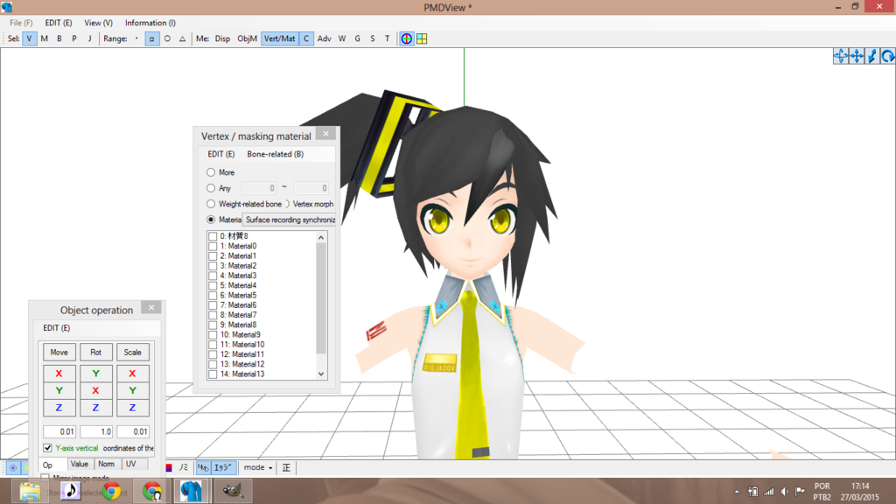Toggle M selection mode in toolbar
Image resolution: width=896 pixels, height=504 pixels.
(x=44, y=38)
